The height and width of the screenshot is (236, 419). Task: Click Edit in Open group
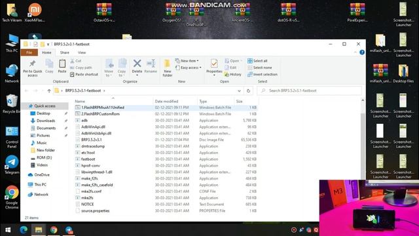230,68
